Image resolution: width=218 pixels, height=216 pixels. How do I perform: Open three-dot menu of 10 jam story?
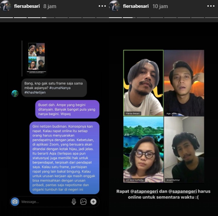[x=211, y=6]
